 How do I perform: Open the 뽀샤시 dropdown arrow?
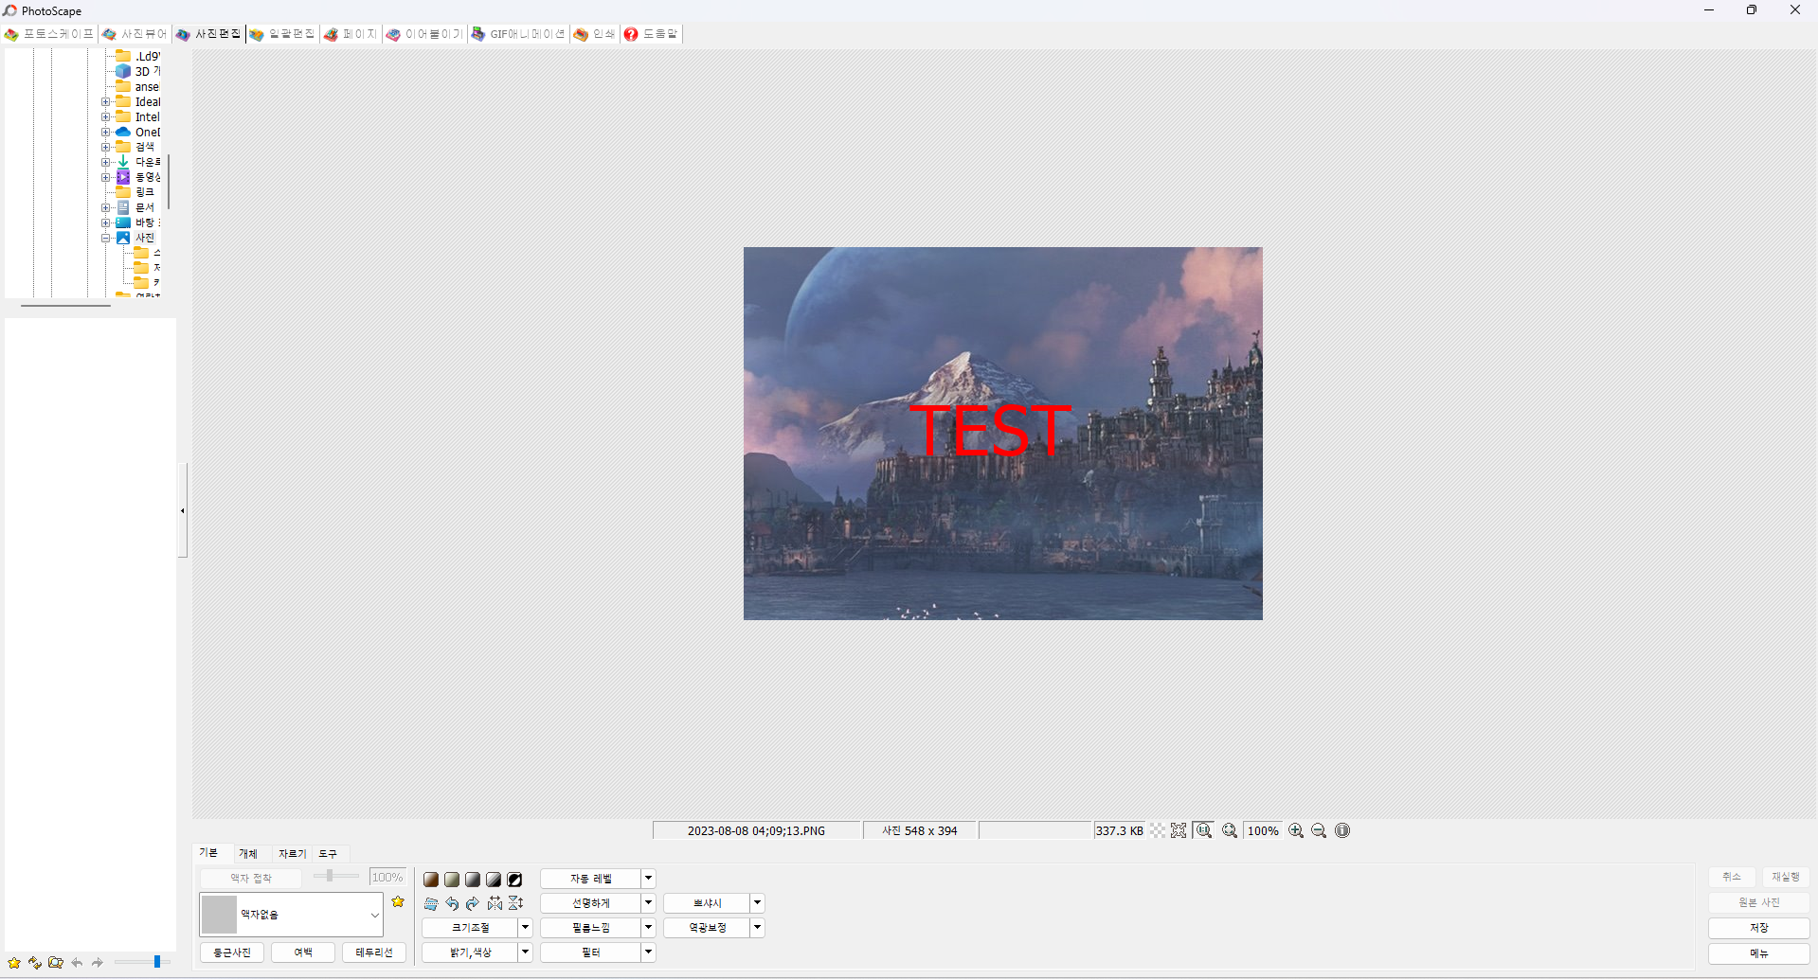point(758,903)
